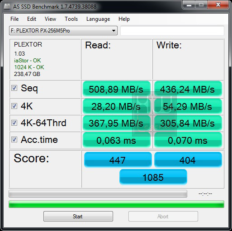Start the benchmark with the Start button
Screen dimensions: 232x231
pos(78,217)
